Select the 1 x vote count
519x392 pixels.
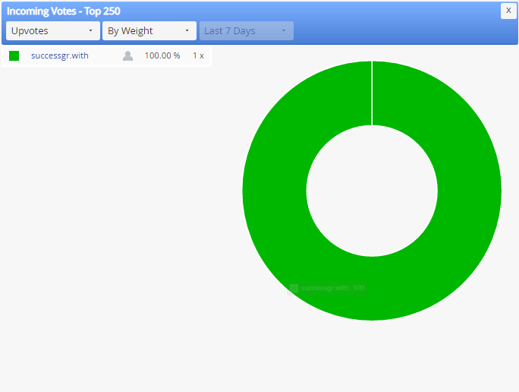pos(198,55)
